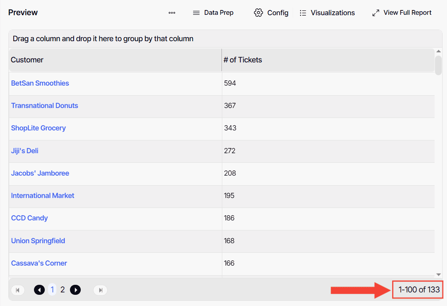
Task: Click the group-by column drop area
Action: pos(225,39)
